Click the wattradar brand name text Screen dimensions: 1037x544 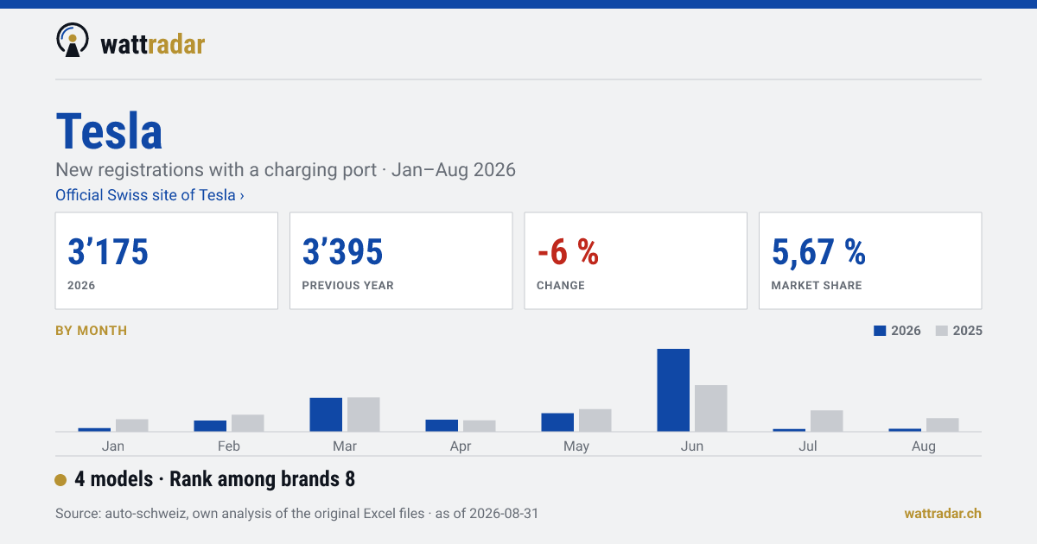pyautogui.click(x=153, y=44)
